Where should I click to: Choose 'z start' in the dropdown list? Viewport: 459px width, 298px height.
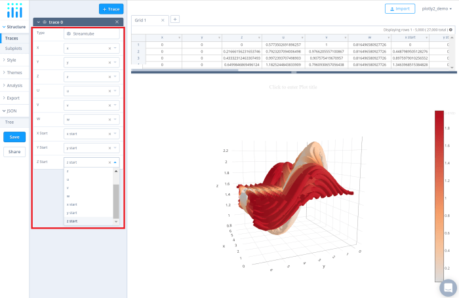pyautogui.click(x=89, y=221)
